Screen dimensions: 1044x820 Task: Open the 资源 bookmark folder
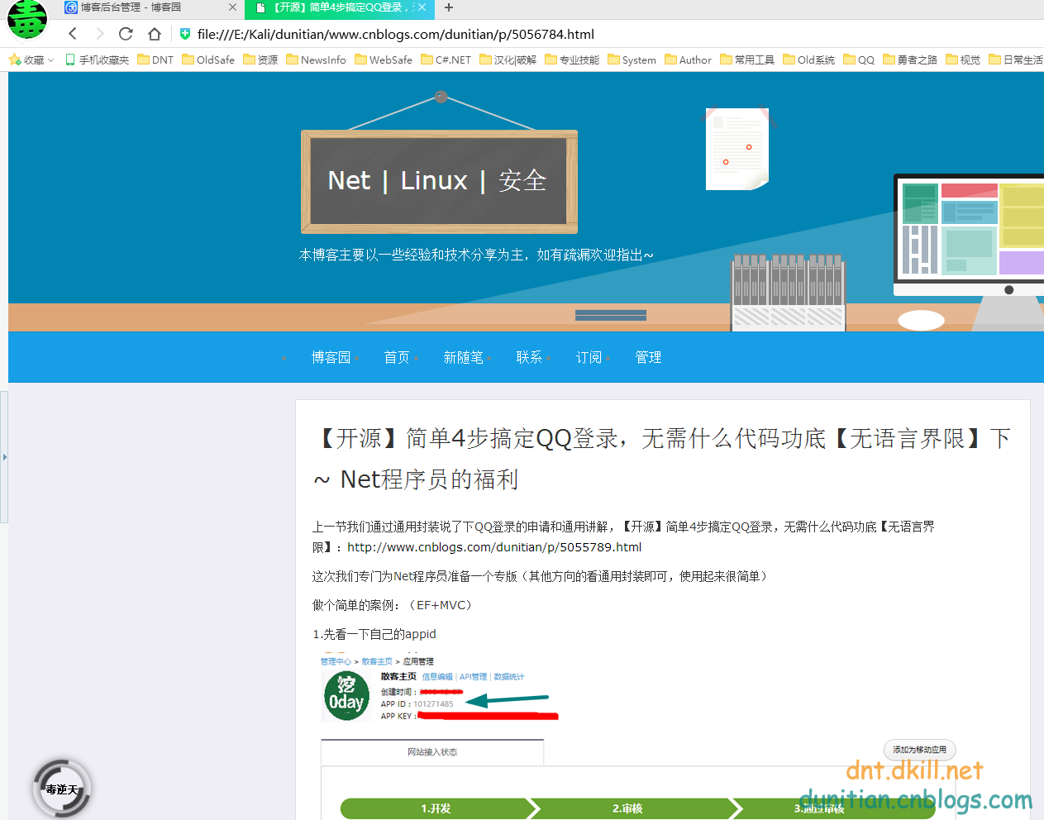tap(260, 60)
